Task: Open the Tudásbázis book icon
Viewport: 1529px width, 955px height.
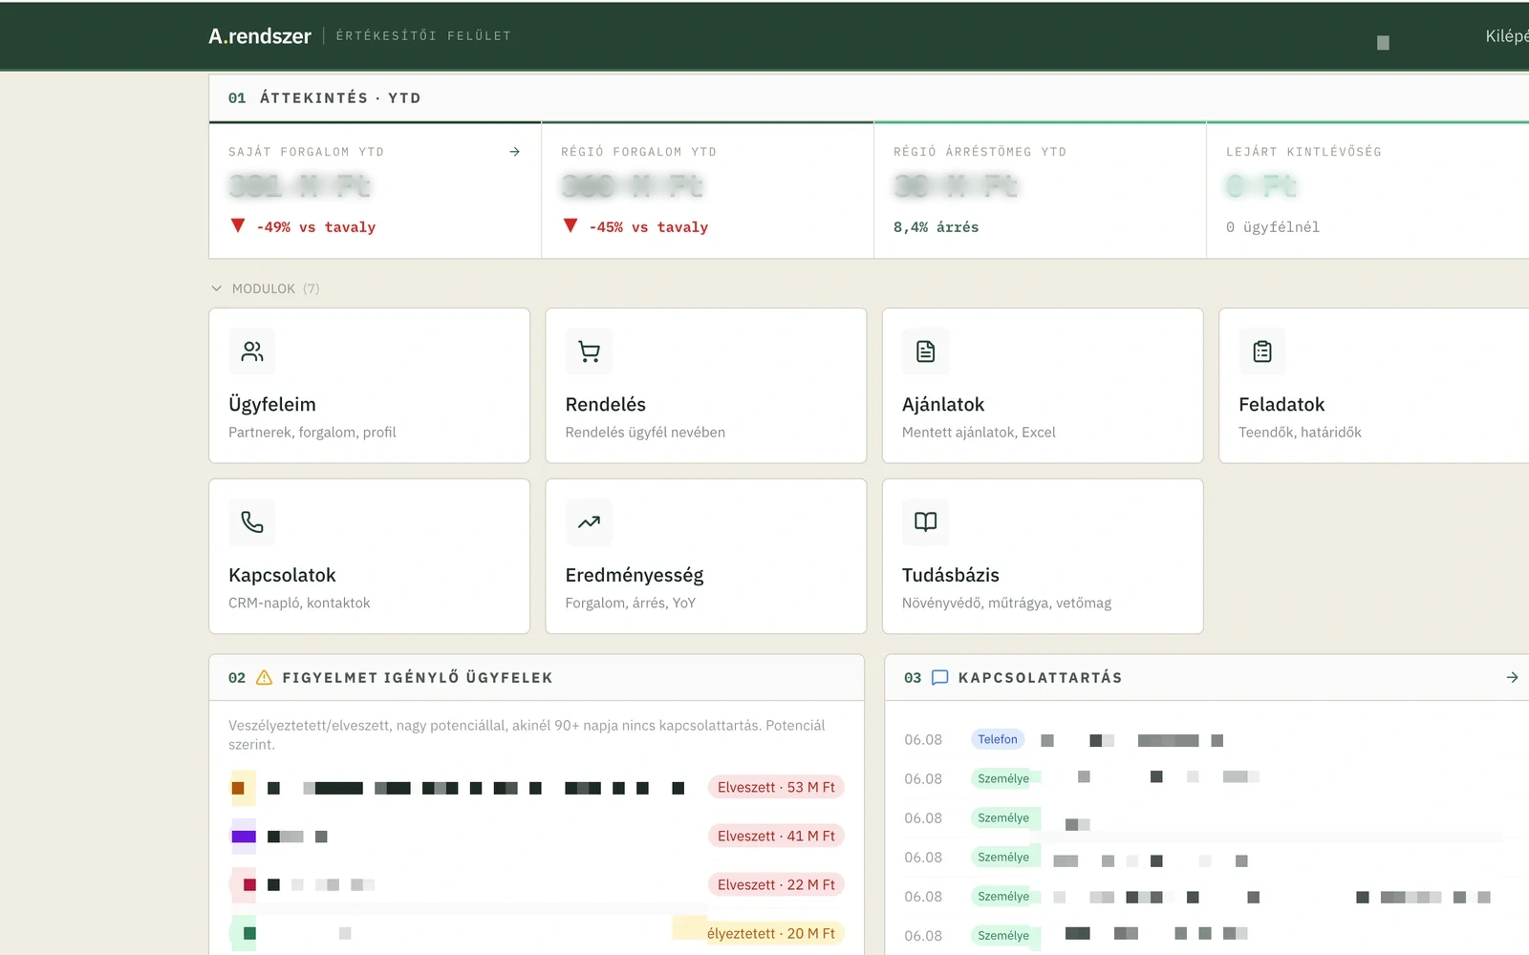Action: (925, 521)
